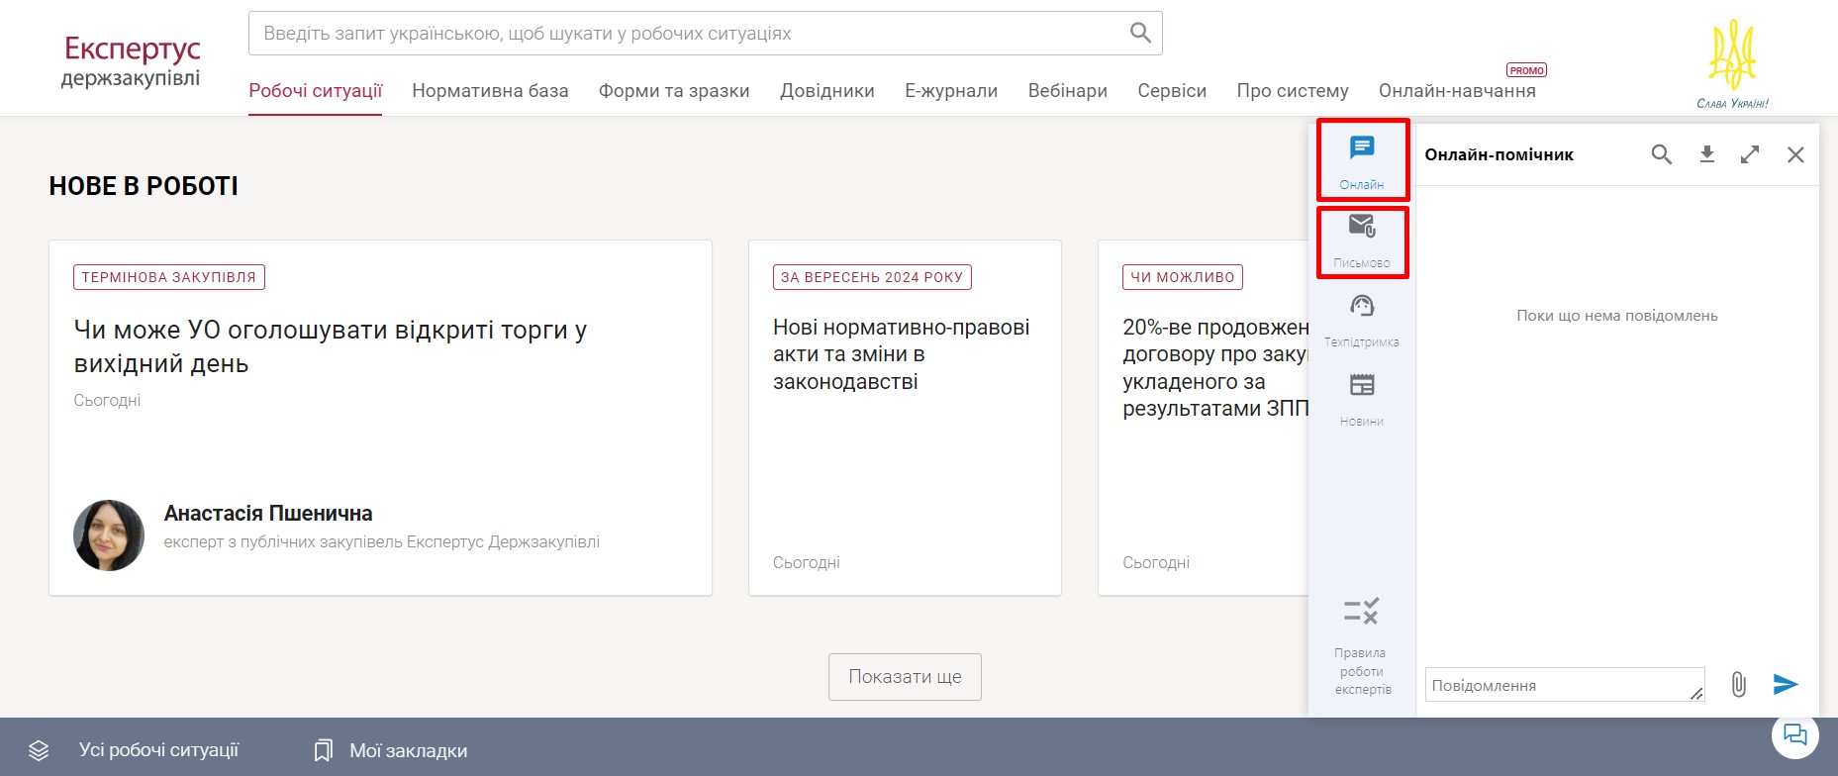The height and width of the screenshot is (776, 1838).
Task: Click the За вересень 2024 року tag
Action: [872, 277]
